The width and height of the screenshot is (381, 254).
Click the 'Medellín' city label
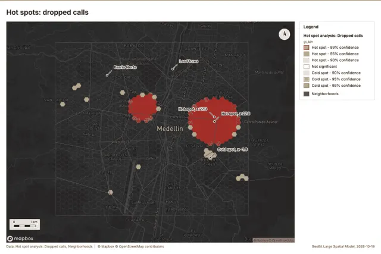click(x=170, y=128)
